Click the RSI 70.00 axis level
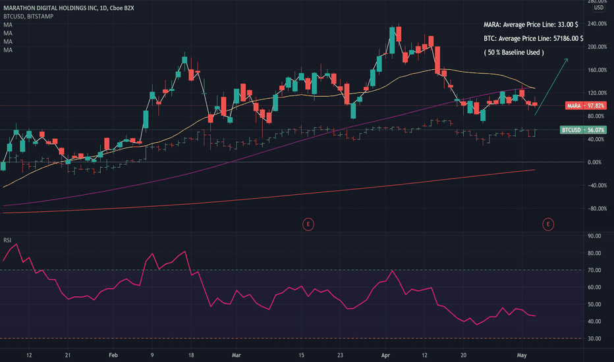 [x=594, y=271]
